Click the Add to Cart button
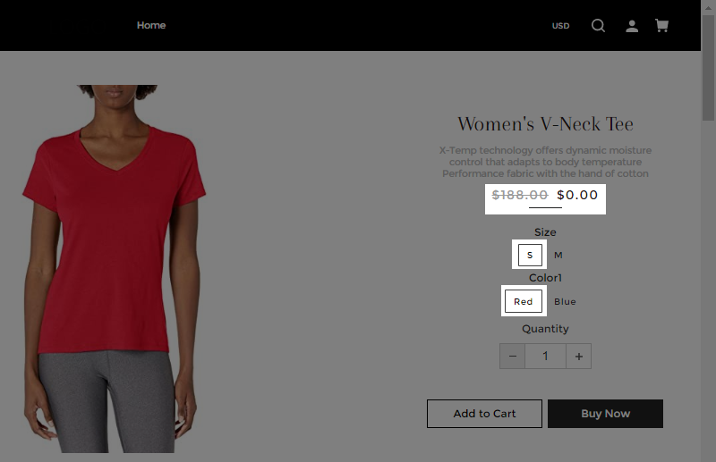 pos(484,414)
